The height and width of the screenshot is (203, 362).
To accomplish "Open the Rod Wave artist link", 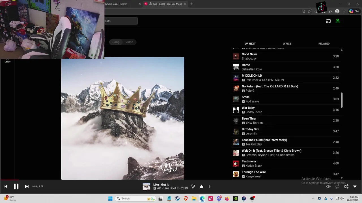I will coord(252,101).
